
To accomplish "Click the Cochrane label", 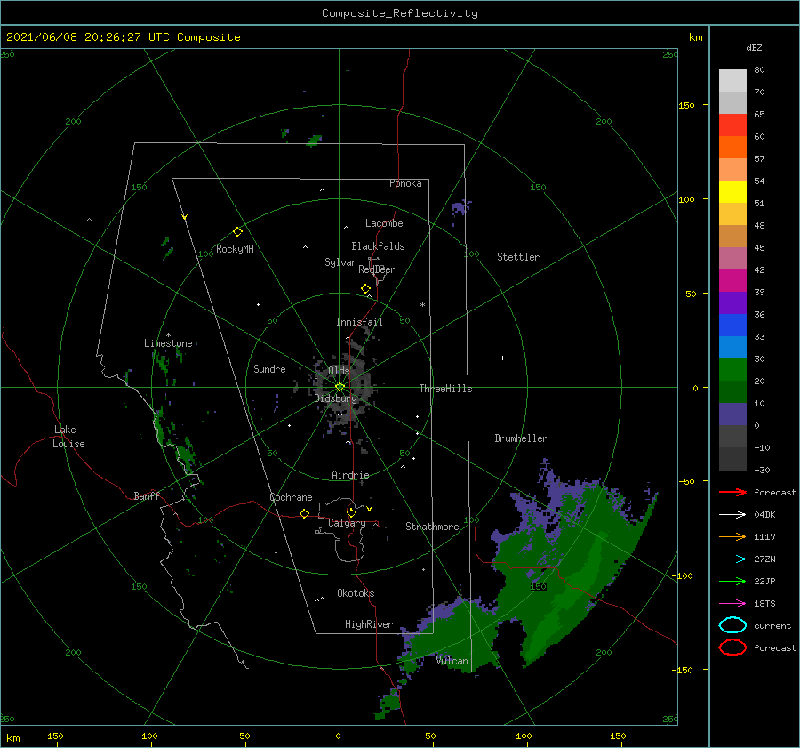I will coord(291,497).
